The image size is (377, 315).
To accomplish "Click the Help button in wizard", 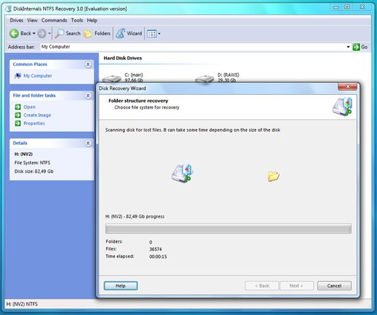I will (121, 285).
